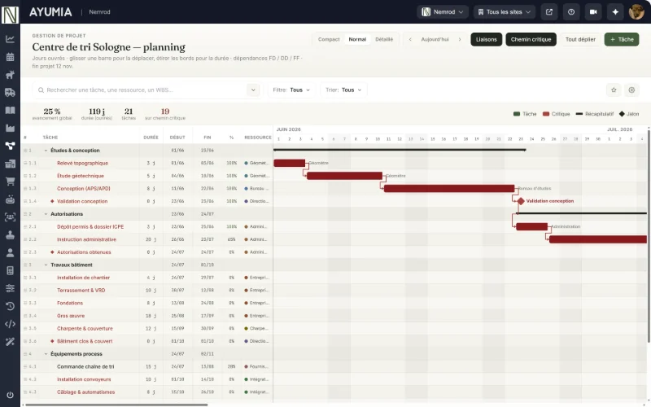Go to previous period with left arrow
The image size is (651, 407).
point(410,39)
